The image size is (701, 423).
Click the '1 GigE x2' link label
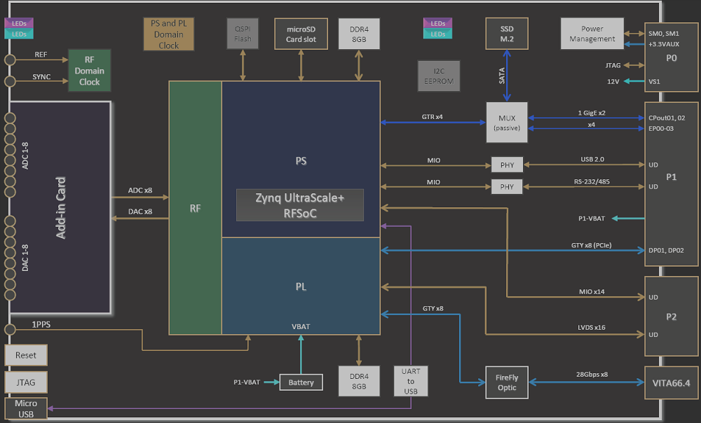(592, 113)
